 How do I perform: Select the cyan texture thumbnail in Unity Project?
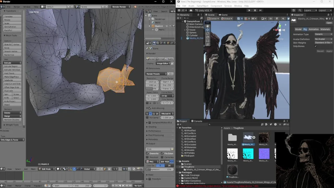pyautogui.click(x=248, y=154)
